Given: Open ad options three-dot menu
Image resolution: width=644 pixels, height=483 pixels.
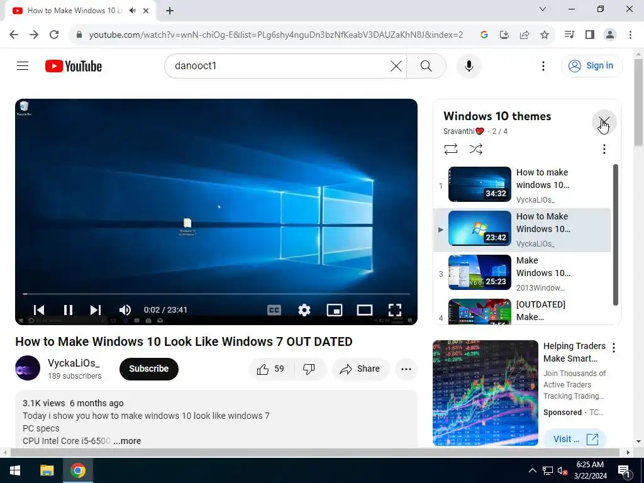Looking at the screenshot, I should 614,348.
